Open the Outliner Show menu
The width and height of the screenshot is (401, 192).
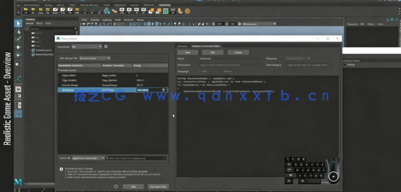tap(39, 23)
